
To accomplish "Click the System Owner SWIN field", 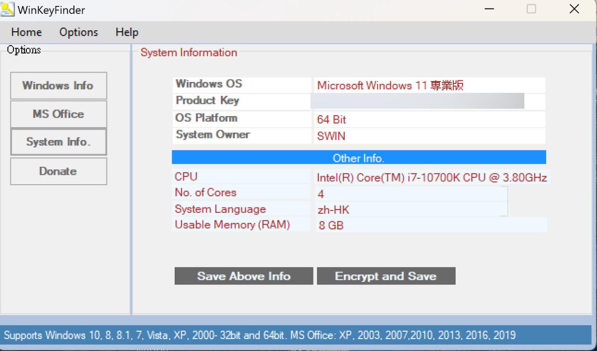I will pyautogui.click(x=429, y=136).
